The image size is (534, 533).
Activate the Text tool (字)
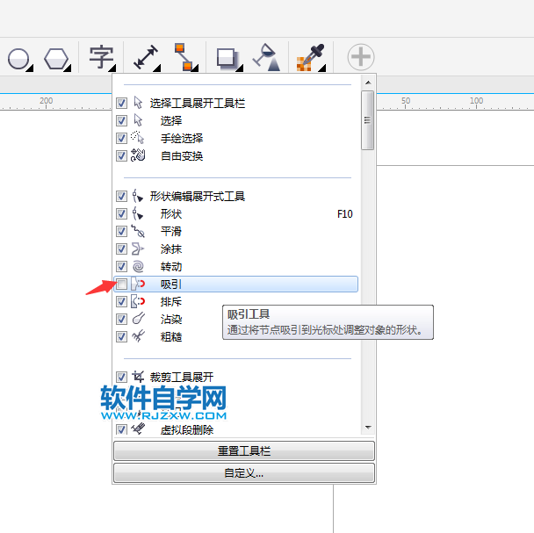(101, 59)
